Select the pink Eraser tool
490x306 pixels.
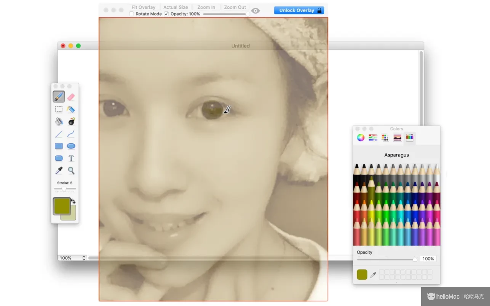tap(71, 97)
